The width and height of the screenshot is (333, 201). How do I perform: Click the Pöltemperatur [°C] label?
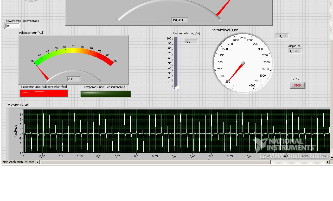click(x=31, y=33)
